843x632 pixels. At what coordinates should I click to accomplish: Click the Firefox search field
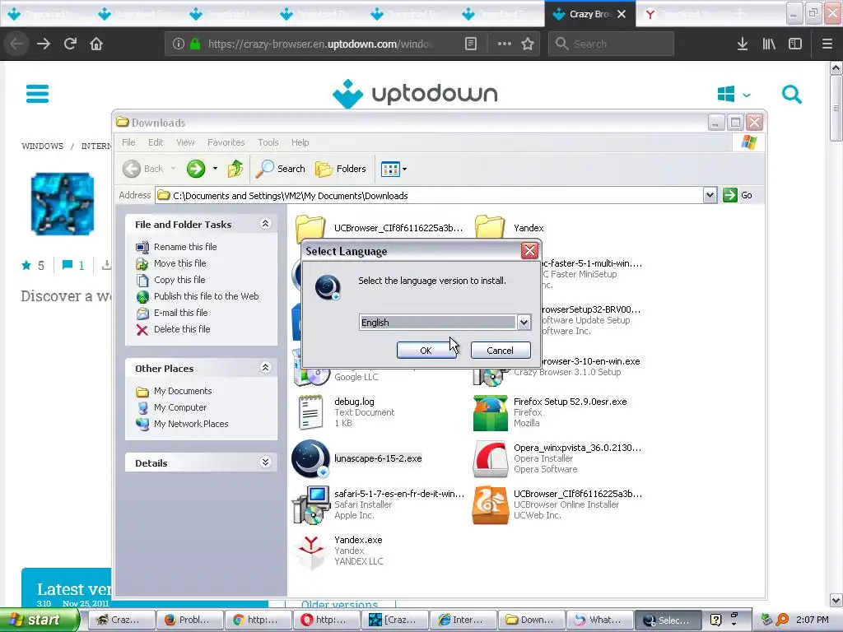click(x=611, y=44)
